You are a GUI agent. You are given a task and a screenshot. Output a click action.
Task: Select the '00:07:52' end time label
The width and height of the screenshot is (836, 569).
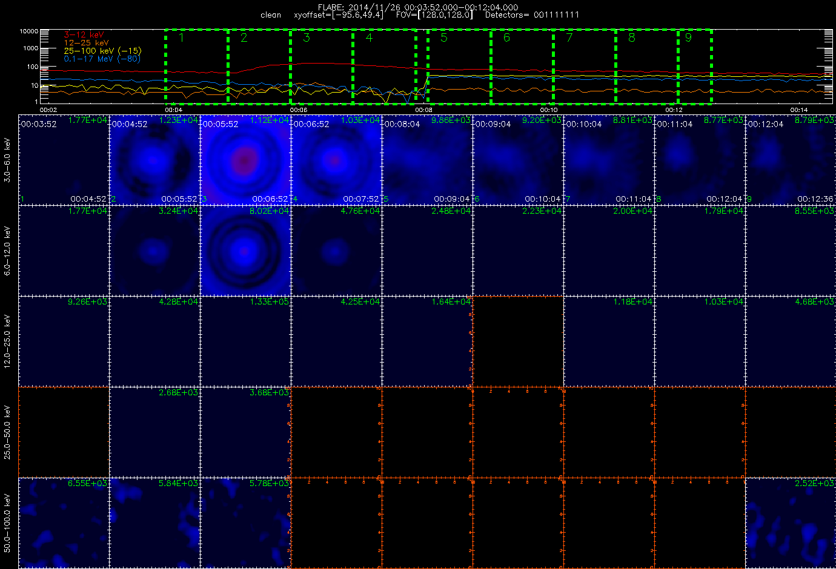[x=361, y=199]
